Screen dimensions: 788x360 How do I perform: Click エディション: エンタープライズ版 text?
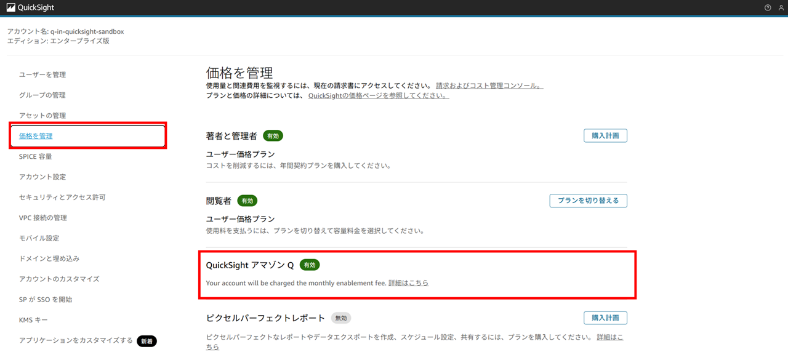tap(58, 41)
